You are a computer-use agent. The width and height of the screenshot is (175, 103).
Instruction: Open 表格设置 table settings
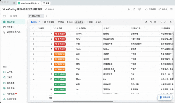[49, 22]
